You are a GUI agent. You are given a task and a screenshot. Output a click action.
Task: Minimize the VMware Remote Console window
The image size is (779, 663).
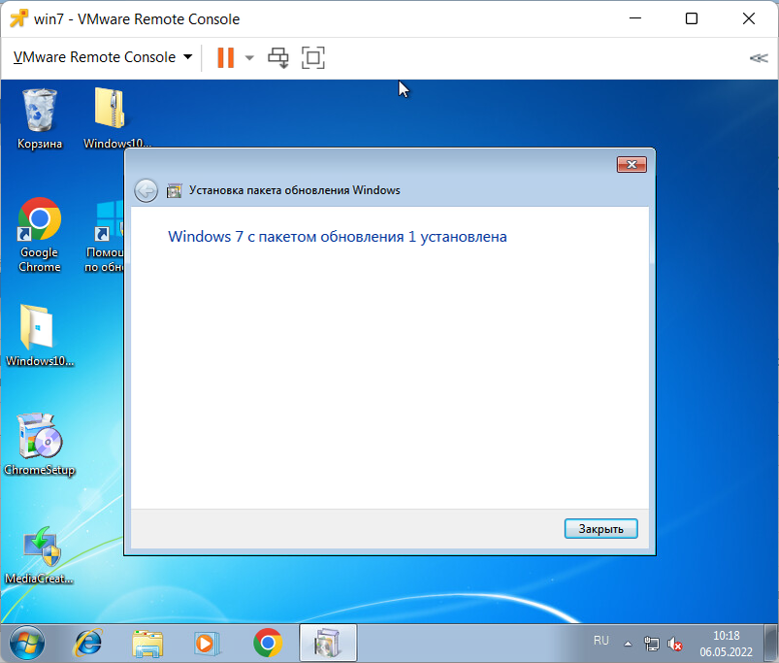(634, 18)
